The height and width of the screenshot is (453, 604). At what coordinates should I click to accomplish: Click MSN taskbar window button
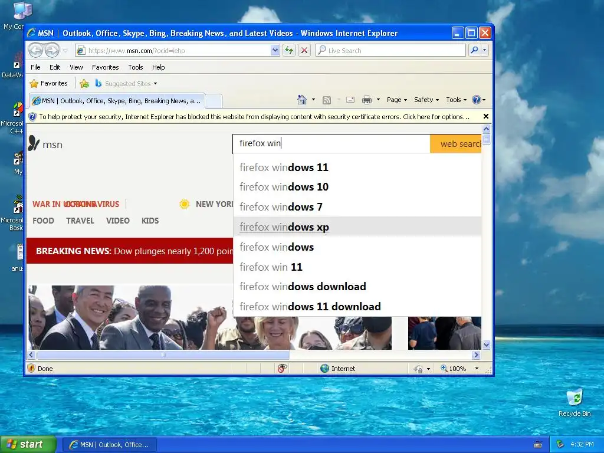pos(109,445)
